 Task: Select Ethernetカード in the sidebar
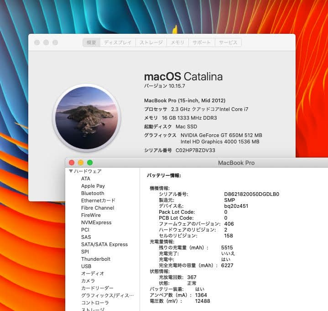click(98, 200)
